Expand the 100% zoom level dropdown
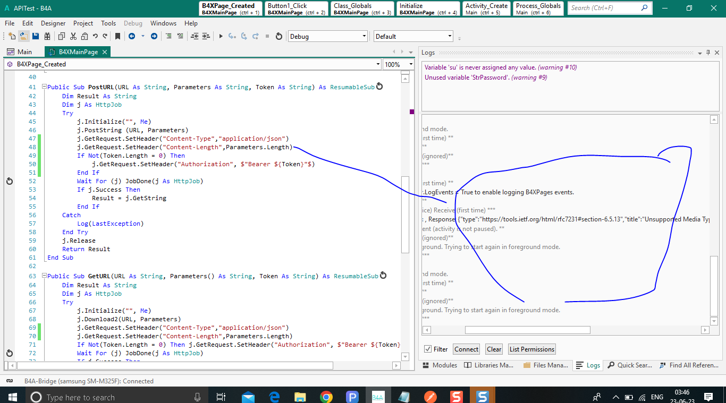Screen dimensions: 726x403 point(411,64)
